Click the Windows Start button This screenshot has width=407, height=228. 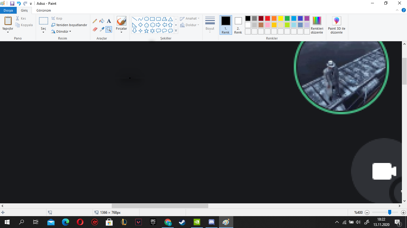(x=7, y=222)
